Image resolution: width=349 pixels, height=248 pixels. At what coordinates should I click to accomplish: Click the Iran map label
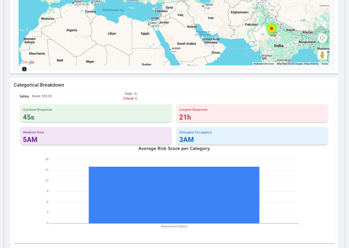click(x=211, y=18)
